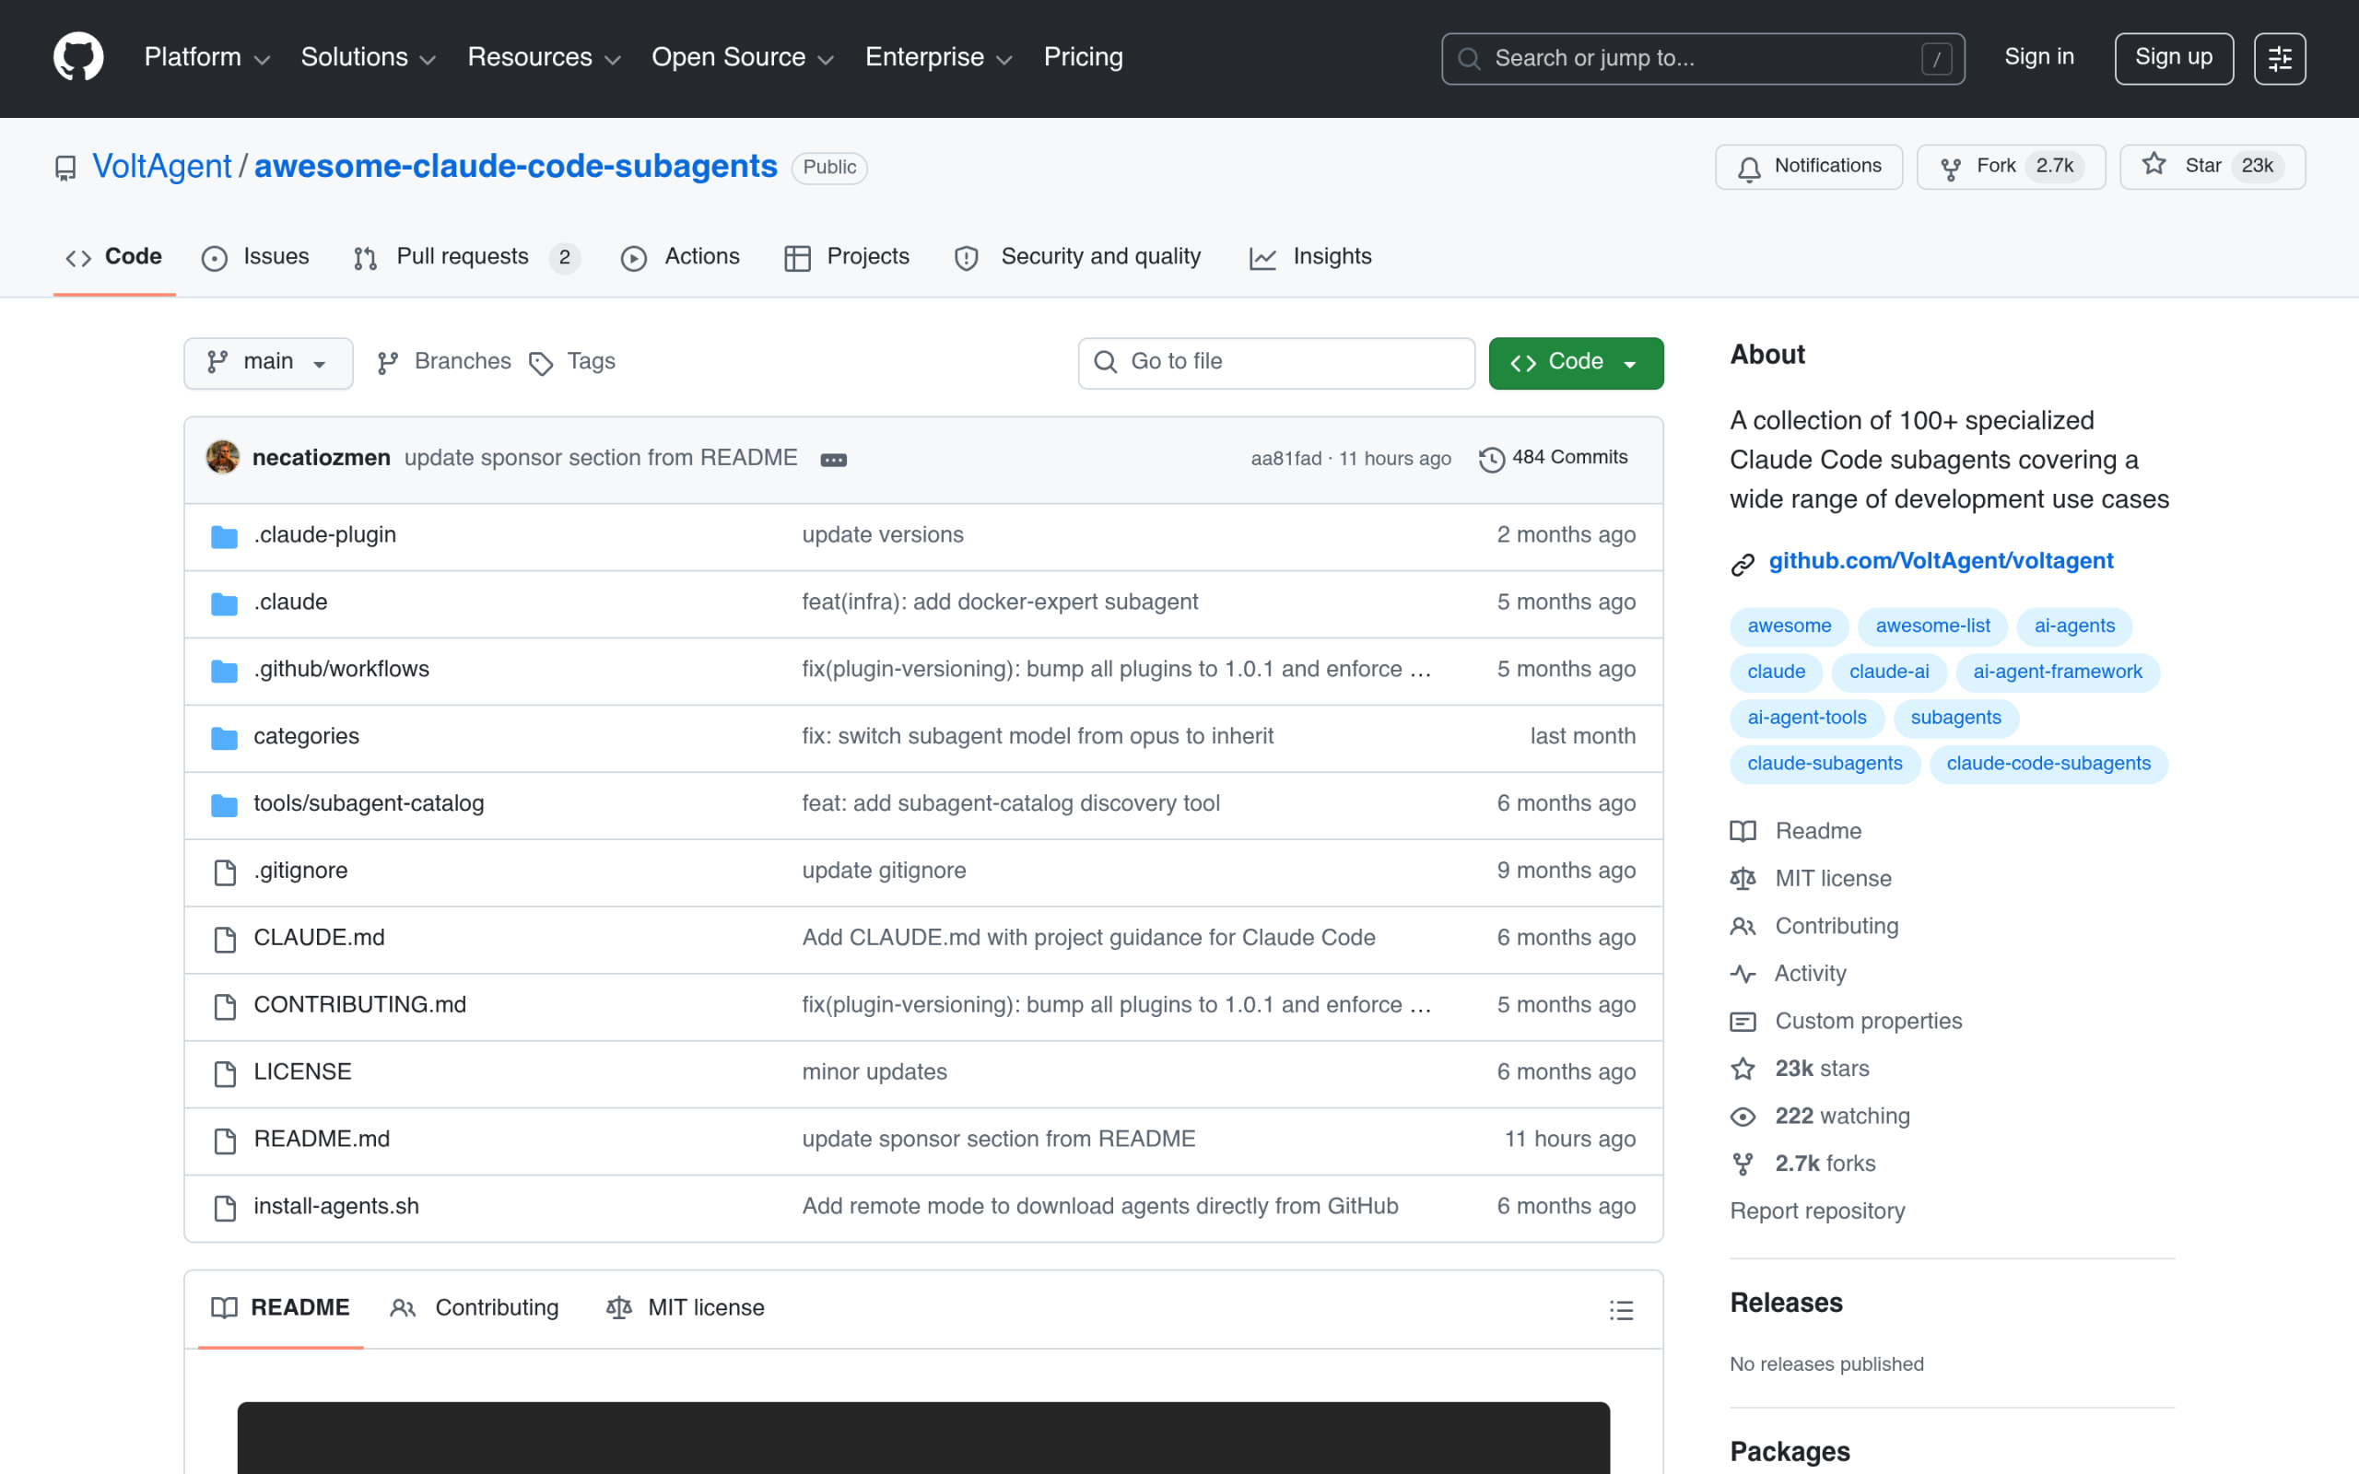Open the main branch selector dropdown
The width and height of the screenshot is (2359, 1474).
[x=268, y=363]
